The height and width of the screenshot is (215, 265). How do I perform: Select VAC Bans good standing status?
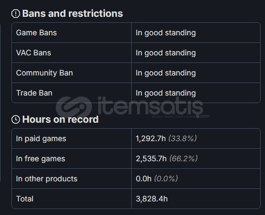click(x=166, y=53)
